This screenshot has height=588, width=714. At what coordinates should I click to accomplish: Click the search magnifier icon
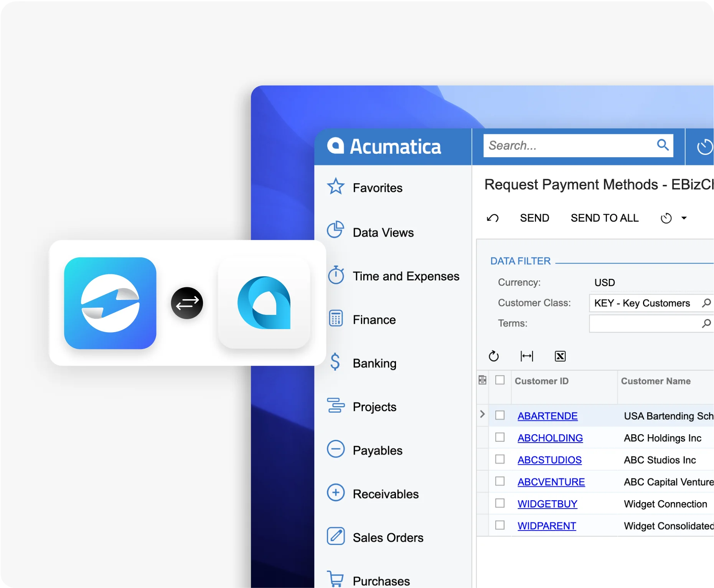pyautogui.click(x=663, y=145)
